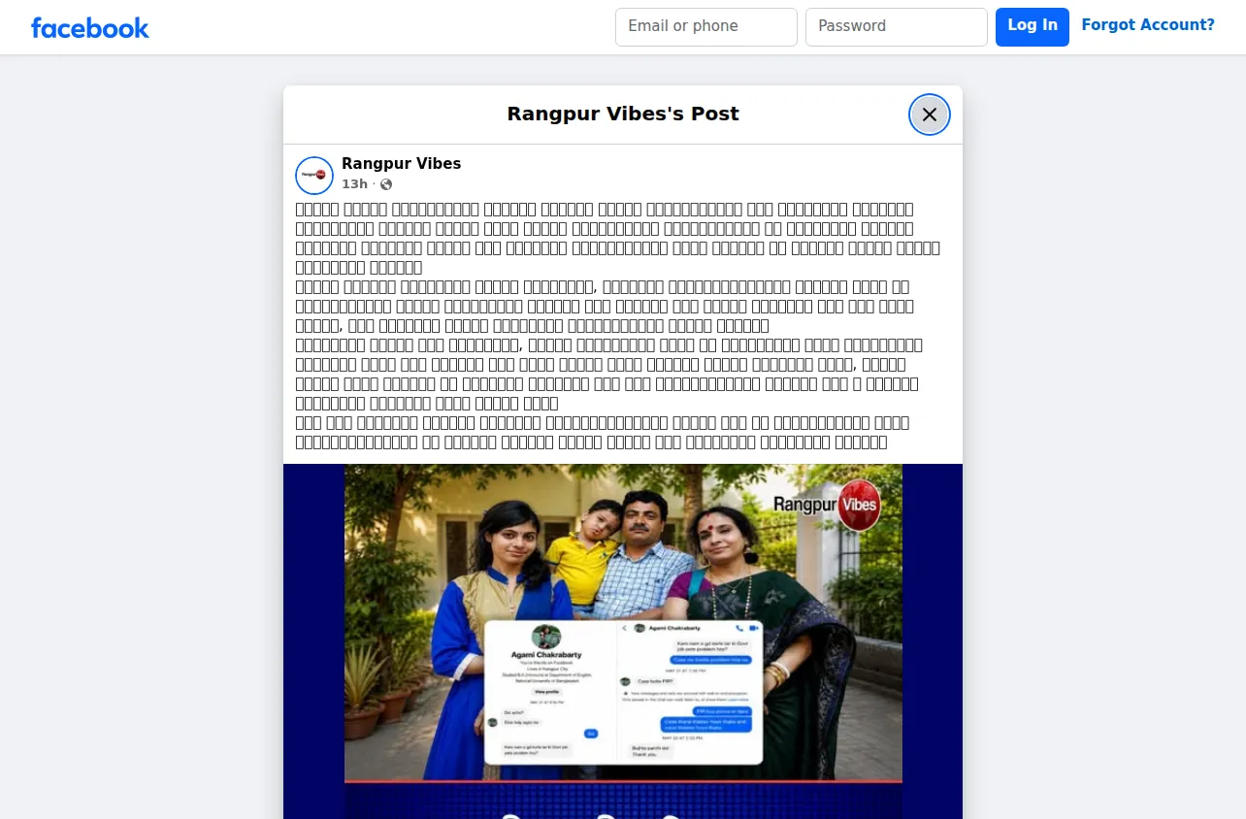The height and width of the screenshot is (819, 1246).
Task: Click the public globe audience icon
Action: coord(386,184)
